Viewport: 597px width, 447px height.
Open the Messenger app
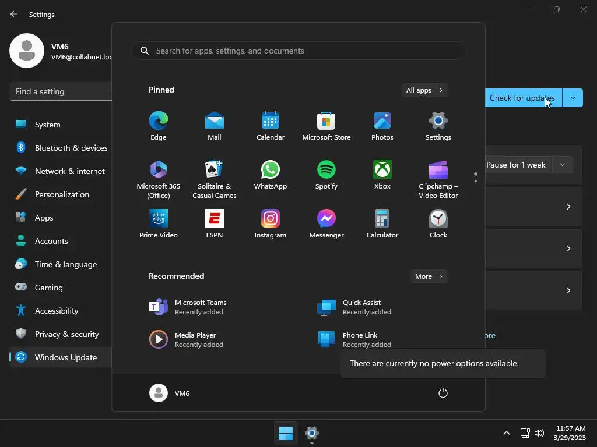pyautogui.click(x=326, y=223)
